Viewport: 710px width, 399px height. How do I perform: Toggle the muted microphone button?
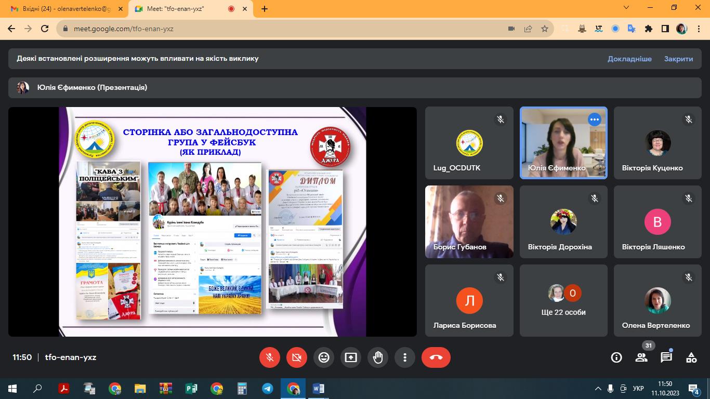[270, 357]
